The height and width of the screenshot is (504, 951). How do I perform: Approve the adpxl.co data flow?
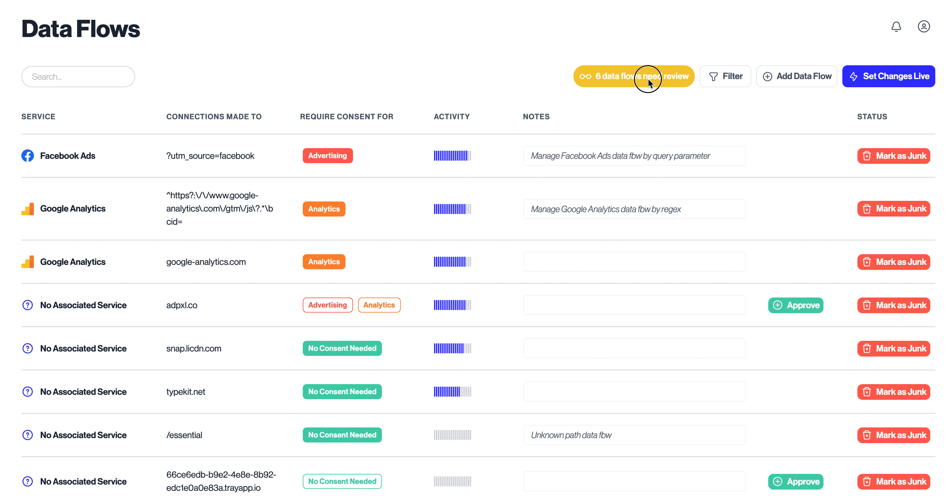click(796, 305)
